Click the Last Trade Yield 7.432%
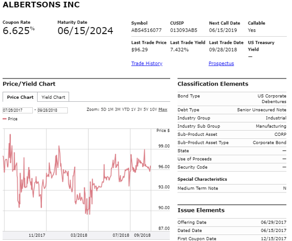Screen dimensions: 292x241 coord(179,50)
